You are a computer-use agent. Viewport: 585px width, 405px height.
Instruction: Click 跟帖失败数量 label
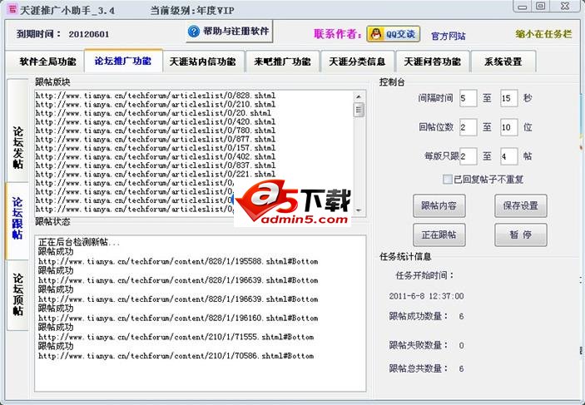(419, 345)
